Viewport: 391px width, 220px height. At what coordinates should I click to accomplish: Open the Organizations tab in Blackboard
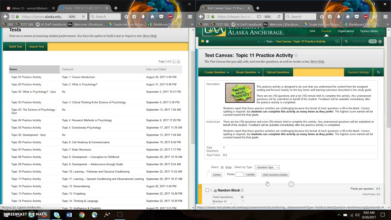[x=345, y=31]
